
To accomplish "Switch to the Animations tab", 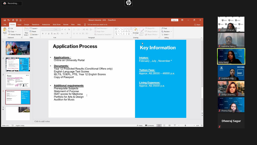I will pyautogui.click(x=46, y=24).
